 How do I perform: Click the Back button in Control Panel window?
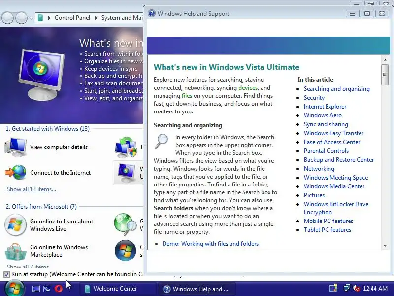pyautogui.click(x=7, y=18)
